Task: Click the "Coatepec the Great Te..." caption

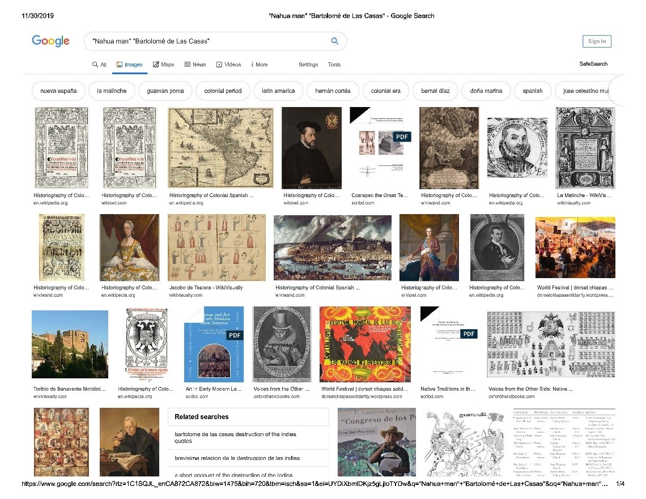Action: coord(380,195)
